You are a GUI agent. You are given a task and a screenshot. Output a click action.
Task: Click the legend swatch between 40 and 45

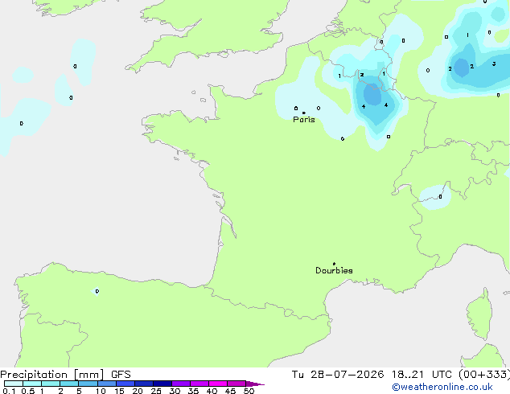tap(218, 384)
